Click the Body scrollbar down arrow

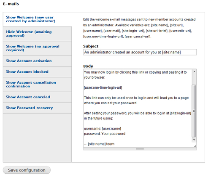click(x=194, y=140)
